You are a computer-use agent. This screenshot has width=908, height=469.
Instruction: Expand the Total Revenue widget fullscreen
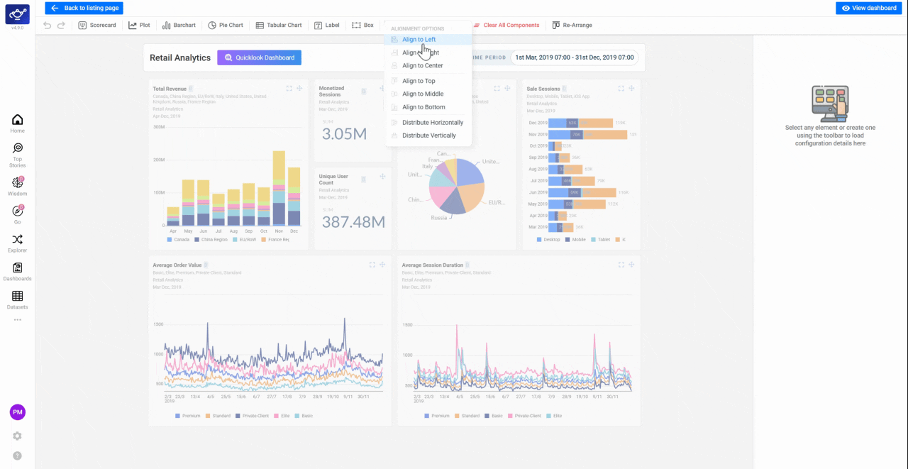coord(289,88)
